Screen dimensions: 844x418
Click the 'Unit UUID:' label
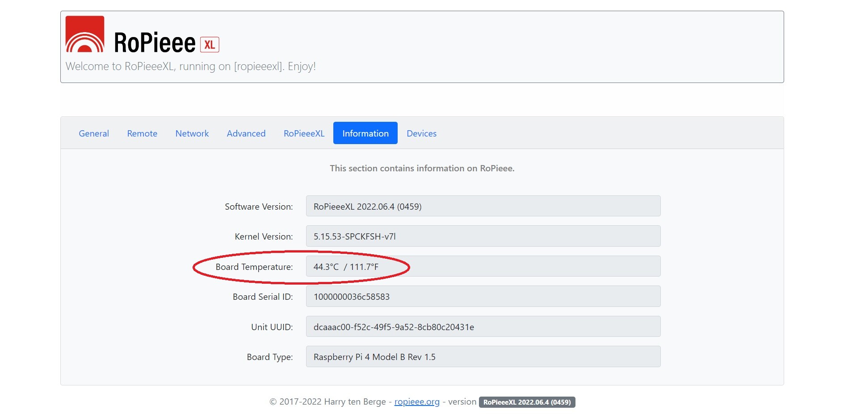[x=272, y=327]
